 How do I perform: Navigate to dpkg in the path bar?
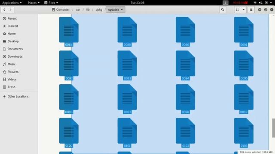click(99, 9)
